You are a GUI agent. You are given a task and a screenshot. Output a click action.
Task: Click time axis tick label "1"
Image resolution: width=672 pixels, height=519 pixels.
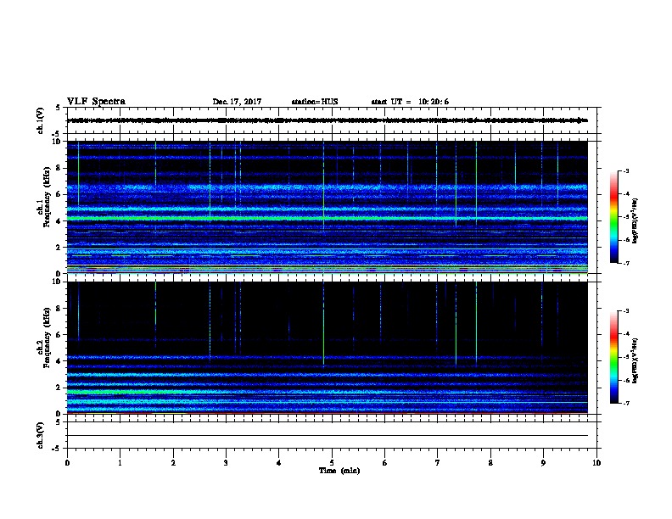[120, 463]
